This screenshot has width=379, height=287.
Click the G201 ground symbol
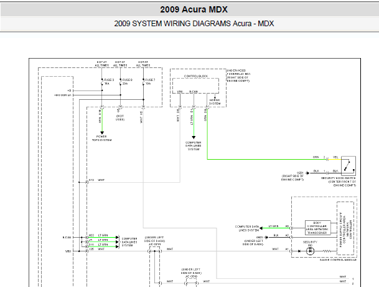(307, 173)
